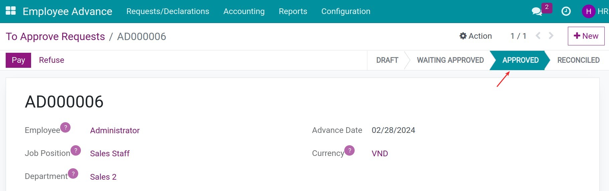This screenshot has width=609, height=191.
Task: Click the Department help question mark
Action: [73, 174]
